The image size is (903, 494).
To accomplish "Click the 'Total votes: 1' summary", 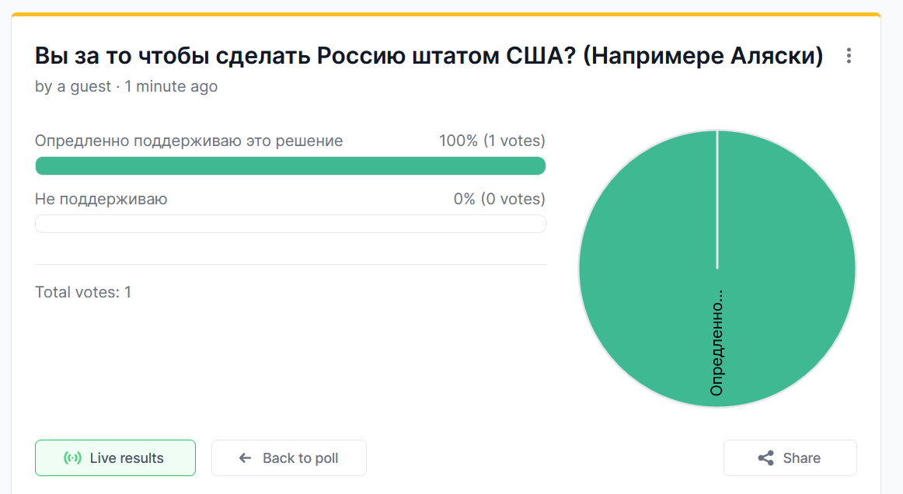I will (x=83, y=293).
